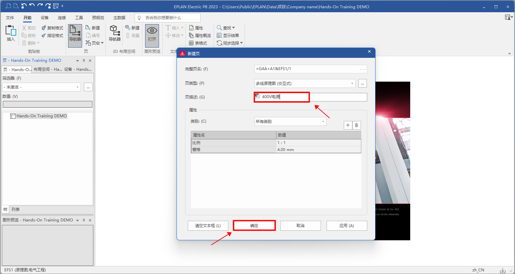This screenshot has height=274, width=515.
Task: Click the 复制格式 copy format brush icon
Action: [44, 28]
